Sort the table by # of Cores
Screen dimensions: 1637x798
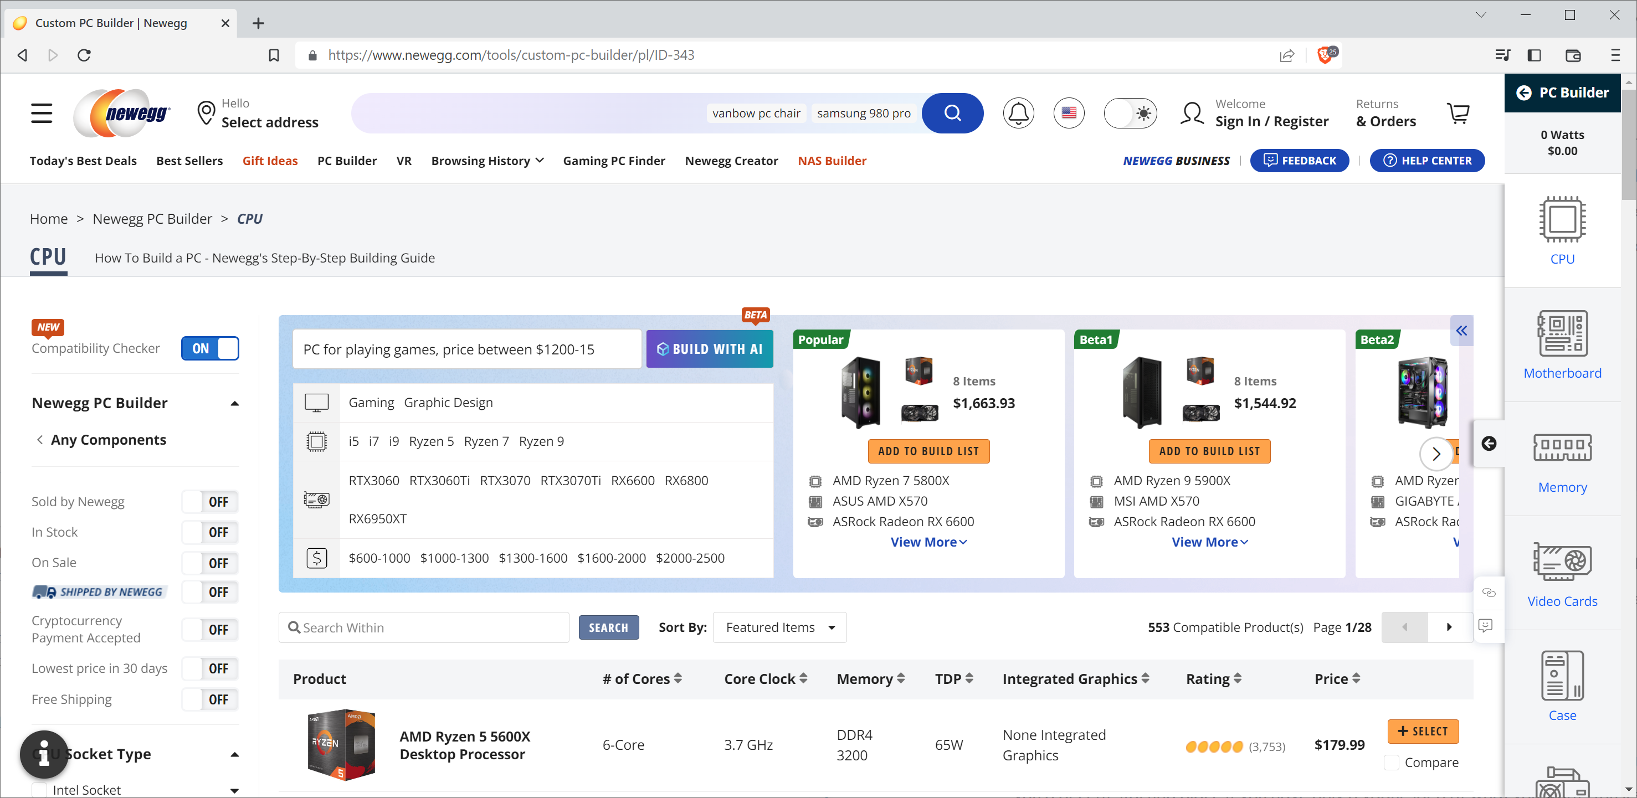pos(642,679)
